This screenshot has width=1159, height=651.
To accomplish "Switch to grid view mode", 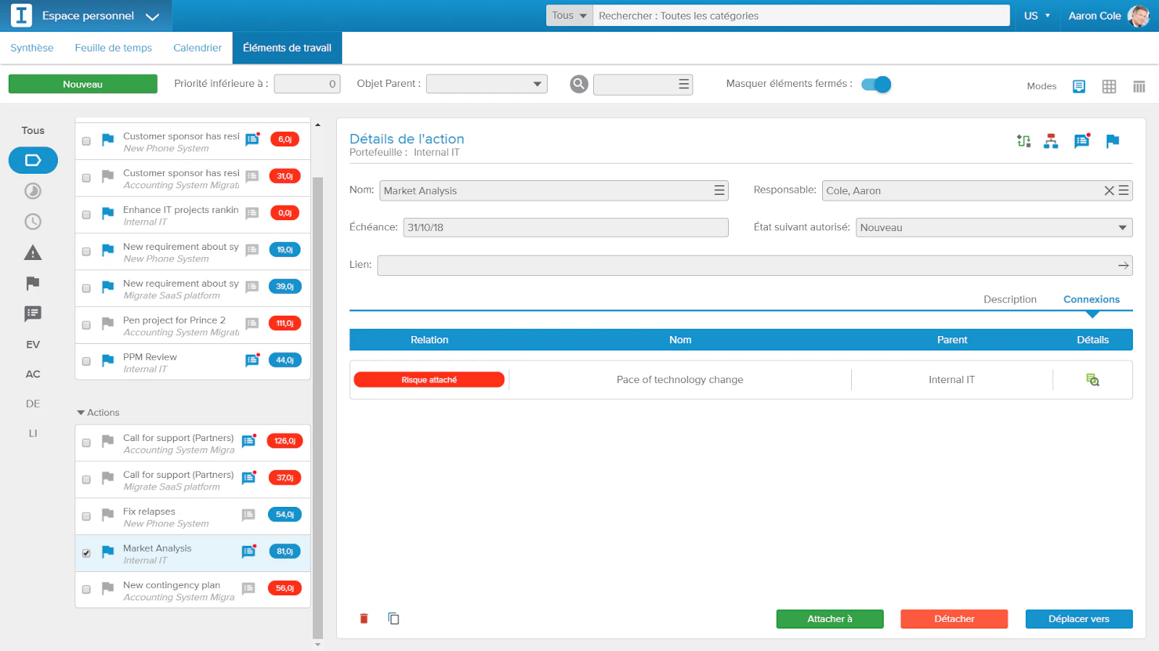I will [x=1109, y=86].
